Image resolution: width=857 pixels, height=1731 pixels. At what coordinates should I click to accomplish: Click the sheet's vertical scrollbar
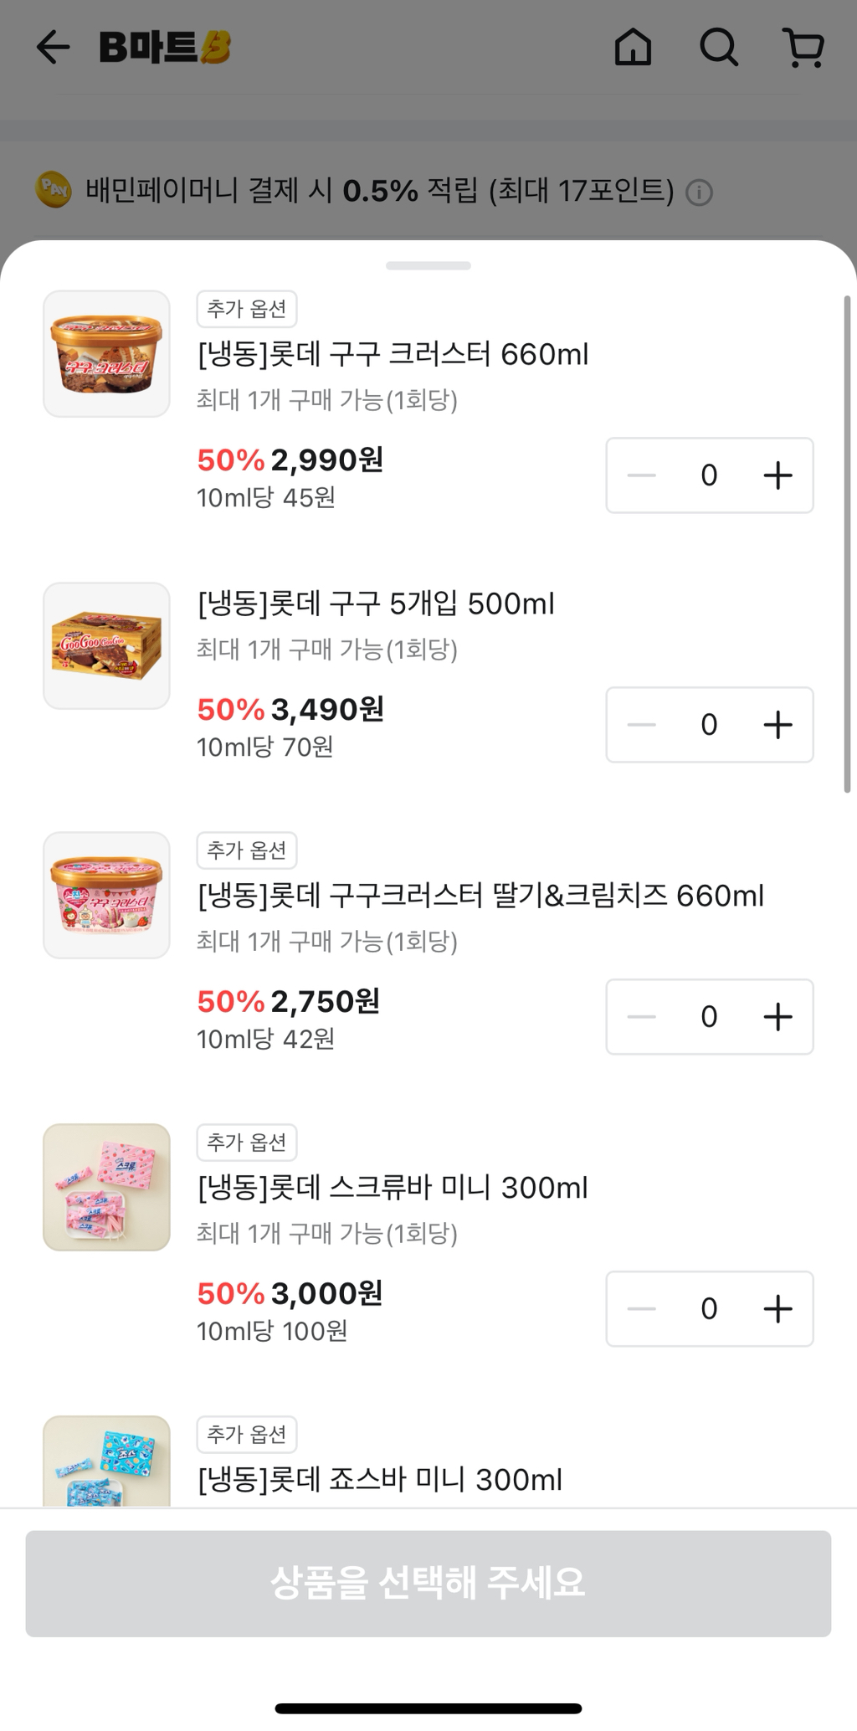pyautogui.click(x=847, y=544)
